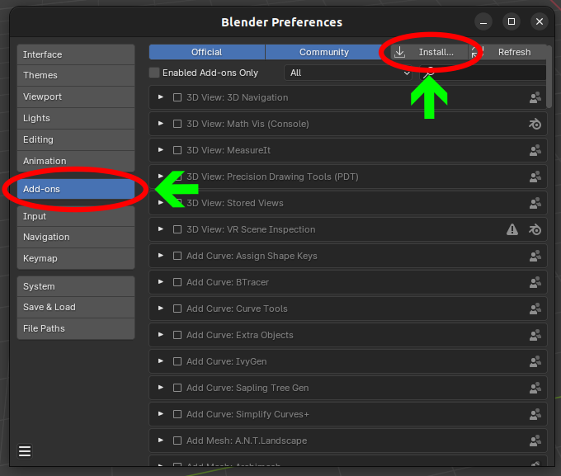The width and height of the screenshot is (561, 476).
Task: Expand MeasureIt add-on details
Action: [161, 150]
